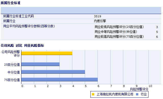Click the 内燃引擎 industry value
The width and height of the screenshot is (163, 99).
coord(100,21)
